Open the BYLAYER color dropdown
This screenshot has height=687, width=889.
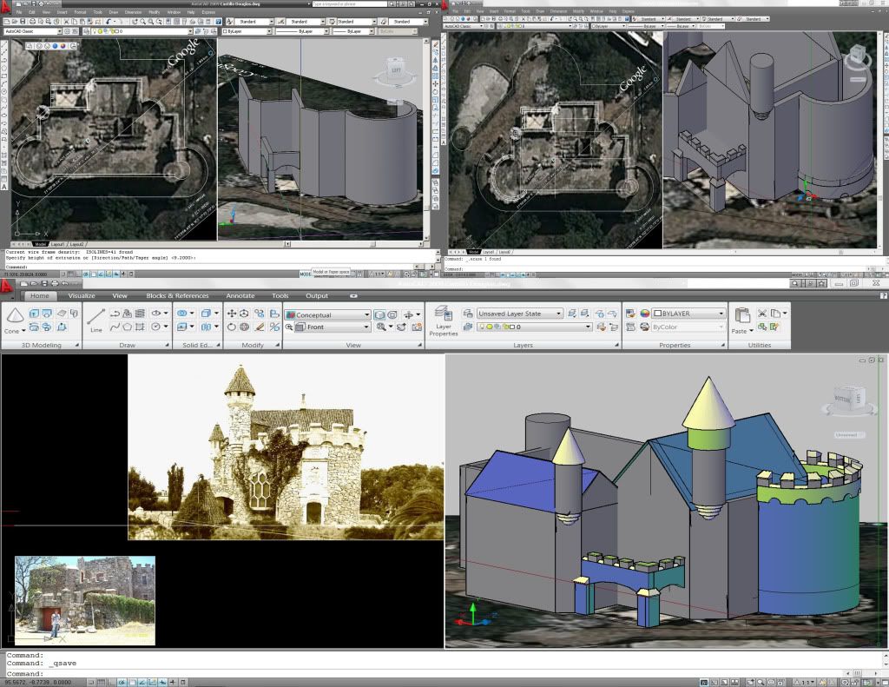[688, 314]
